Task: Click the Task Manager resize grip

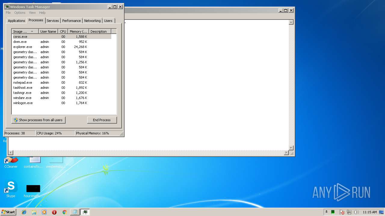Action: (x=121, y=134)
